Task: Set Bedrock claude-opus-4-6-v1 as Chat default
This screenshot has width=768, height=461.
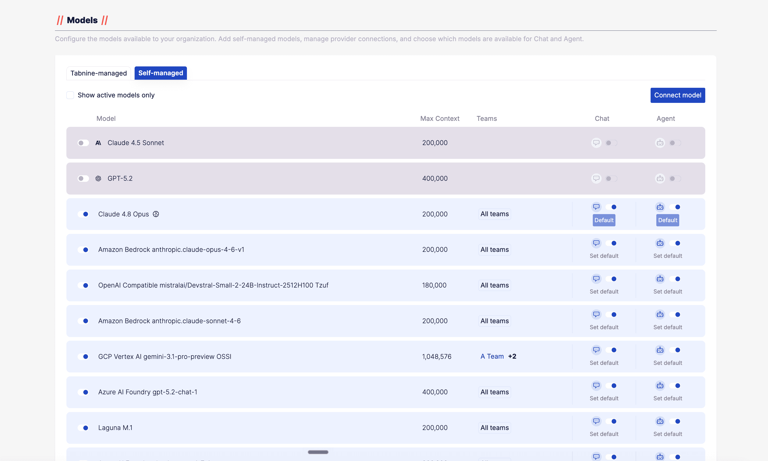Action: point(604,256)
